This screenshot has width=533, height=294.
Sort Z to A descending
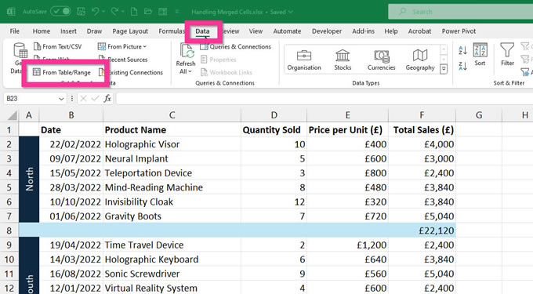point(462,66)
